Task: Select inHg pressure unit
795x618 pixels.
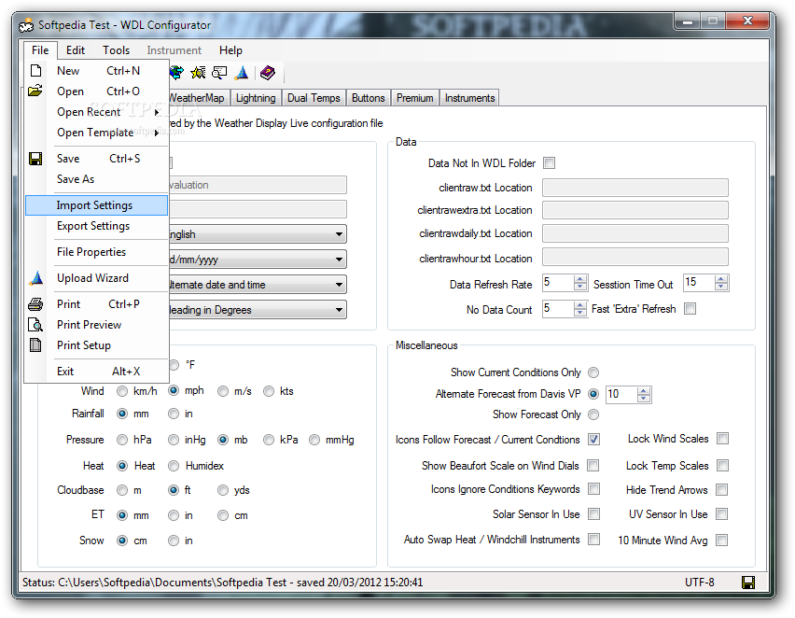Action: [174, 440]
